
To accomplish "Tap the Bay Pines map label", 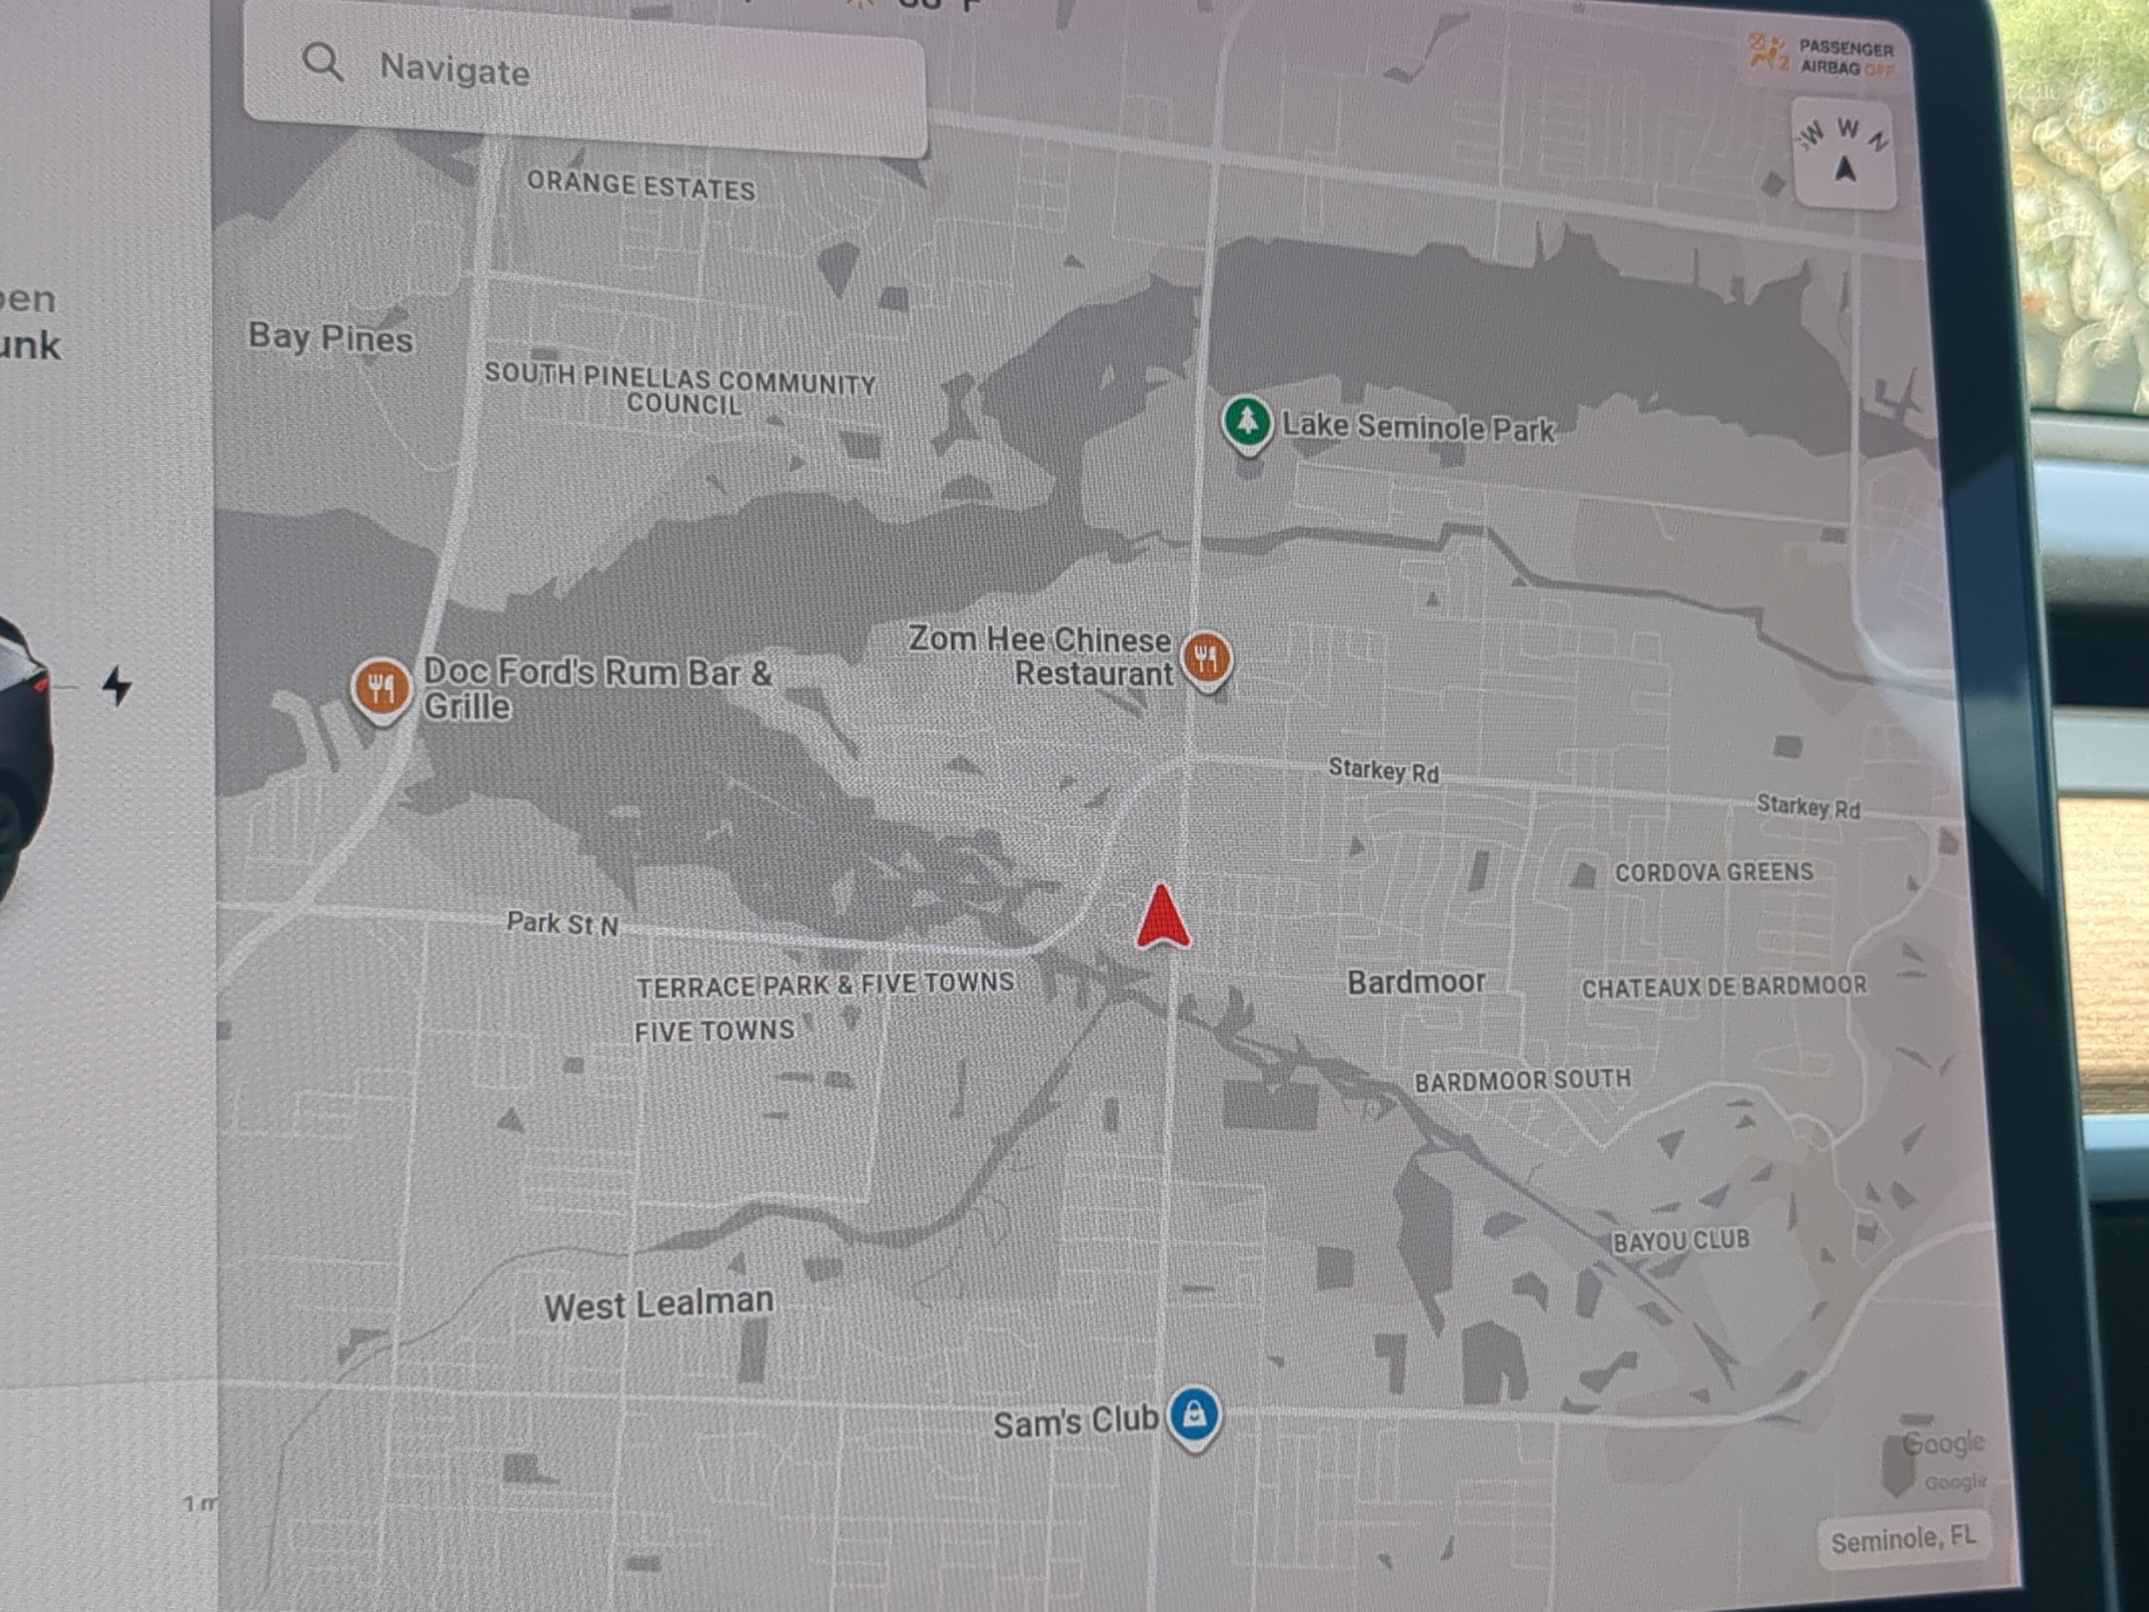I will [x=330, y=337].
